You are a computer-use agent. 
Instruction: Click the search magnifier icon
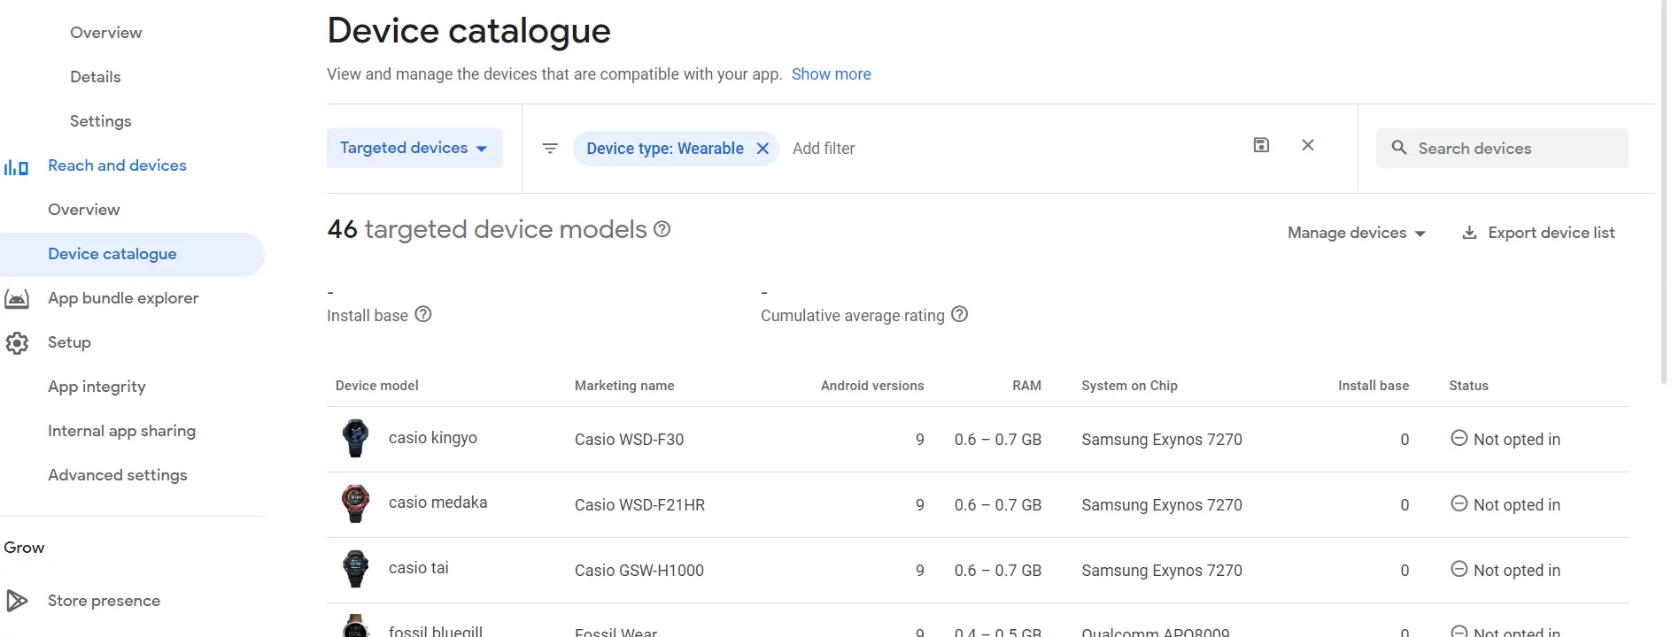(1399, 148)
